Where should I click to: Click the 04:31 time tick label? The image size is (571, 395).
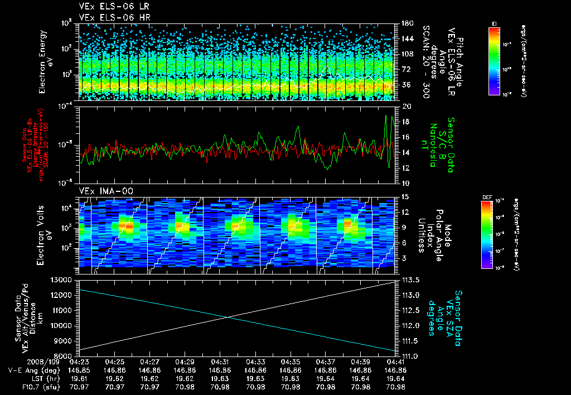coord(220,362)
